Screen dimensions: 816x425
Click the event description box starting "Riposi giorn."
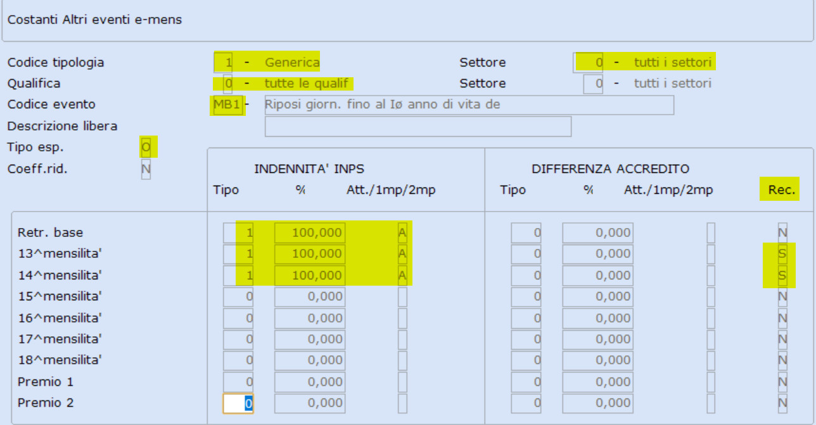click(469, 105)
